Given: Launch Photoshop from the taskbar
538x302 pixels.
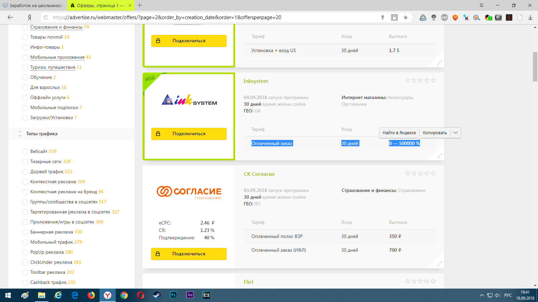Looking at the screenshot, I should point(174,295).
